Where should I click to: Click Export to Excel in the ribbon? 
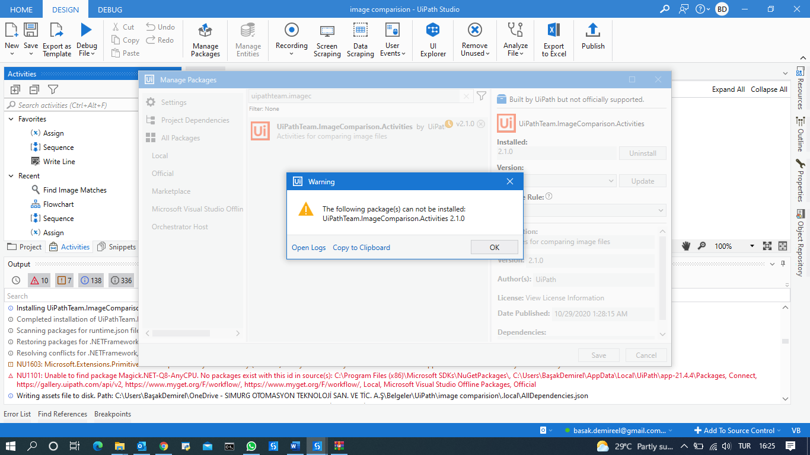coord(554,40)
